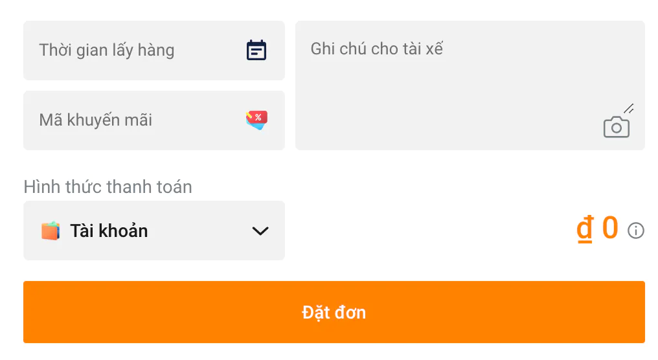
Task: Click the price info icon
Action: [x=636, y=231]
